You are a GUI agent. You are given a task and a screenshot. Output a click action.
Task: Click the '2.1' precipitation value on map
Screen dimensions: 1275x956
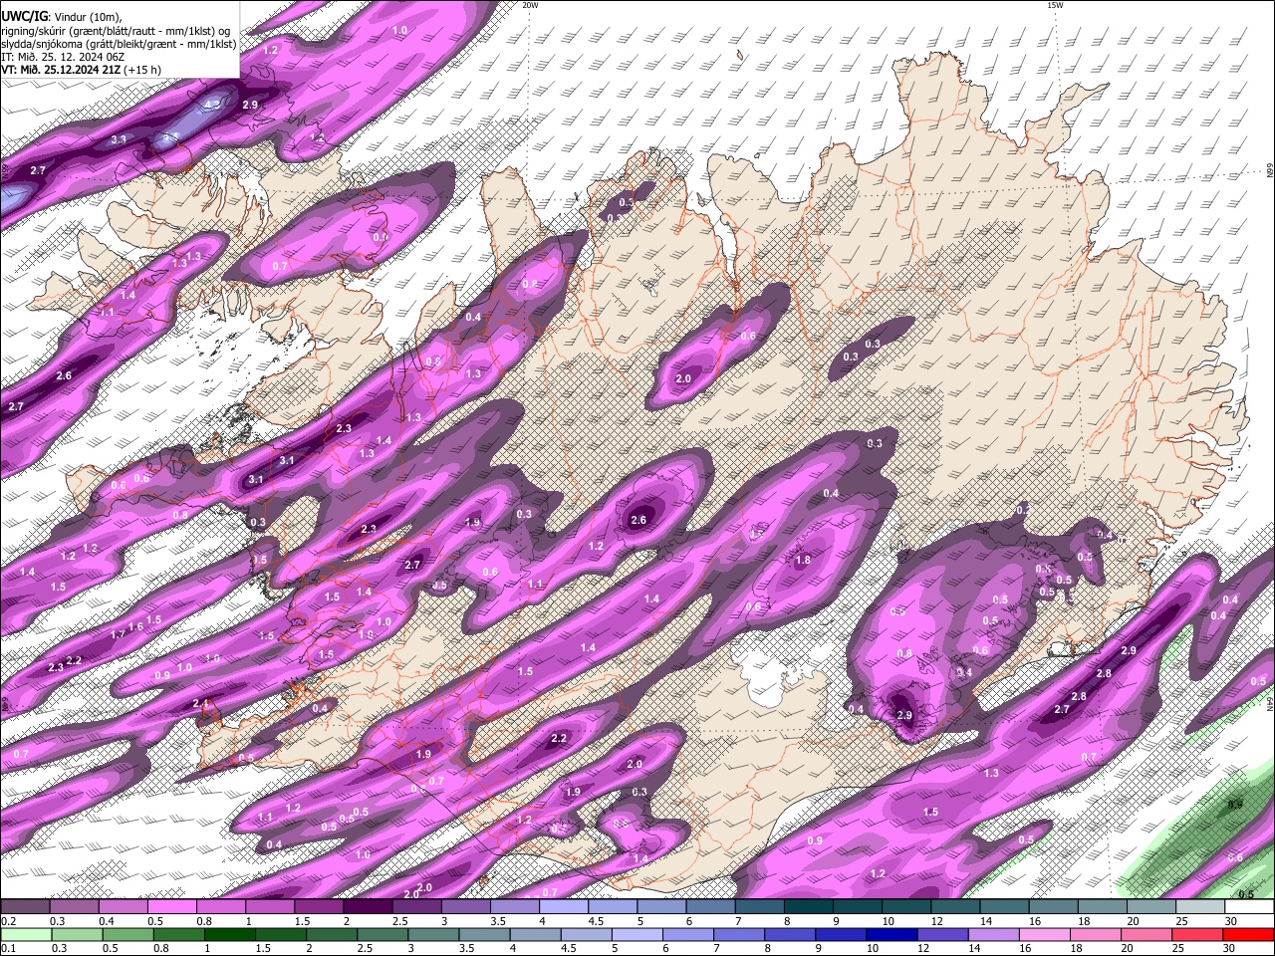[200, 704]
